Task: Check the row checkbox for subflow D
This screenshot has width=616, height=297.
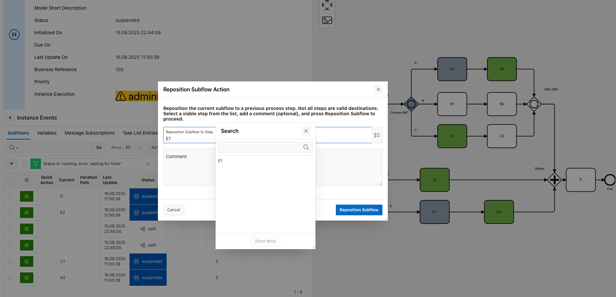Action: coord(10,196)
